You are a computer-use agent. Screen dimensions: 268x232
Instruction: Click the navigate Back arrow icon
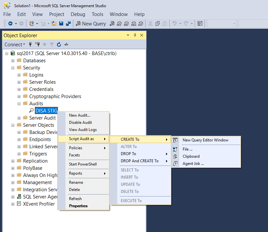click(x=10, y=23)
